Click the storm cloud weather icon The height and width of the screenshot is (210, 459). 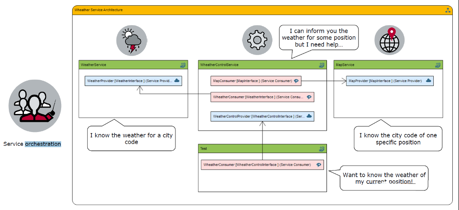132,40
